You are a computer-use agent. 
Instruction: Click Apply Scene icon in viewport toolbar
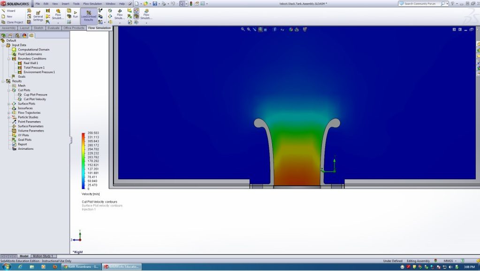pyautogui.click(x=297, y=29)
